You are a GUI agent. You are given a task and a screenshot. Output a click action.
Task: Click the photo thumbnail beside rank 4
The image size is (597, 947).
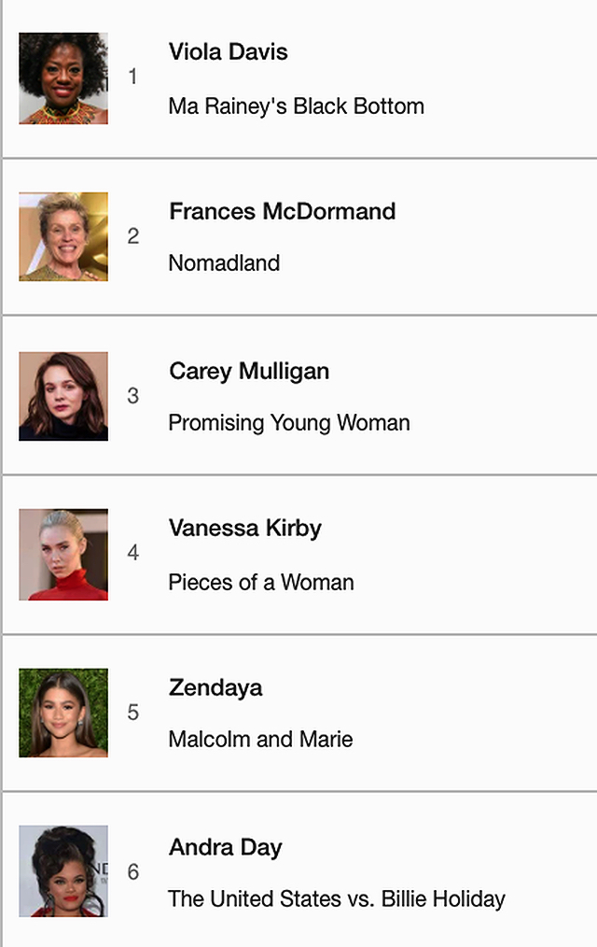(x=63, y=555)
